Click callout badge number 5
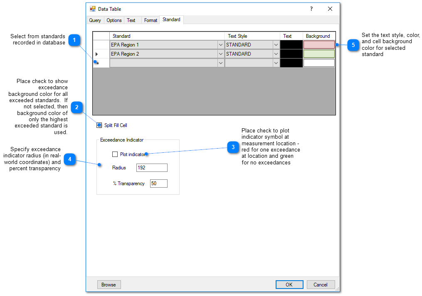 point(353,45)
